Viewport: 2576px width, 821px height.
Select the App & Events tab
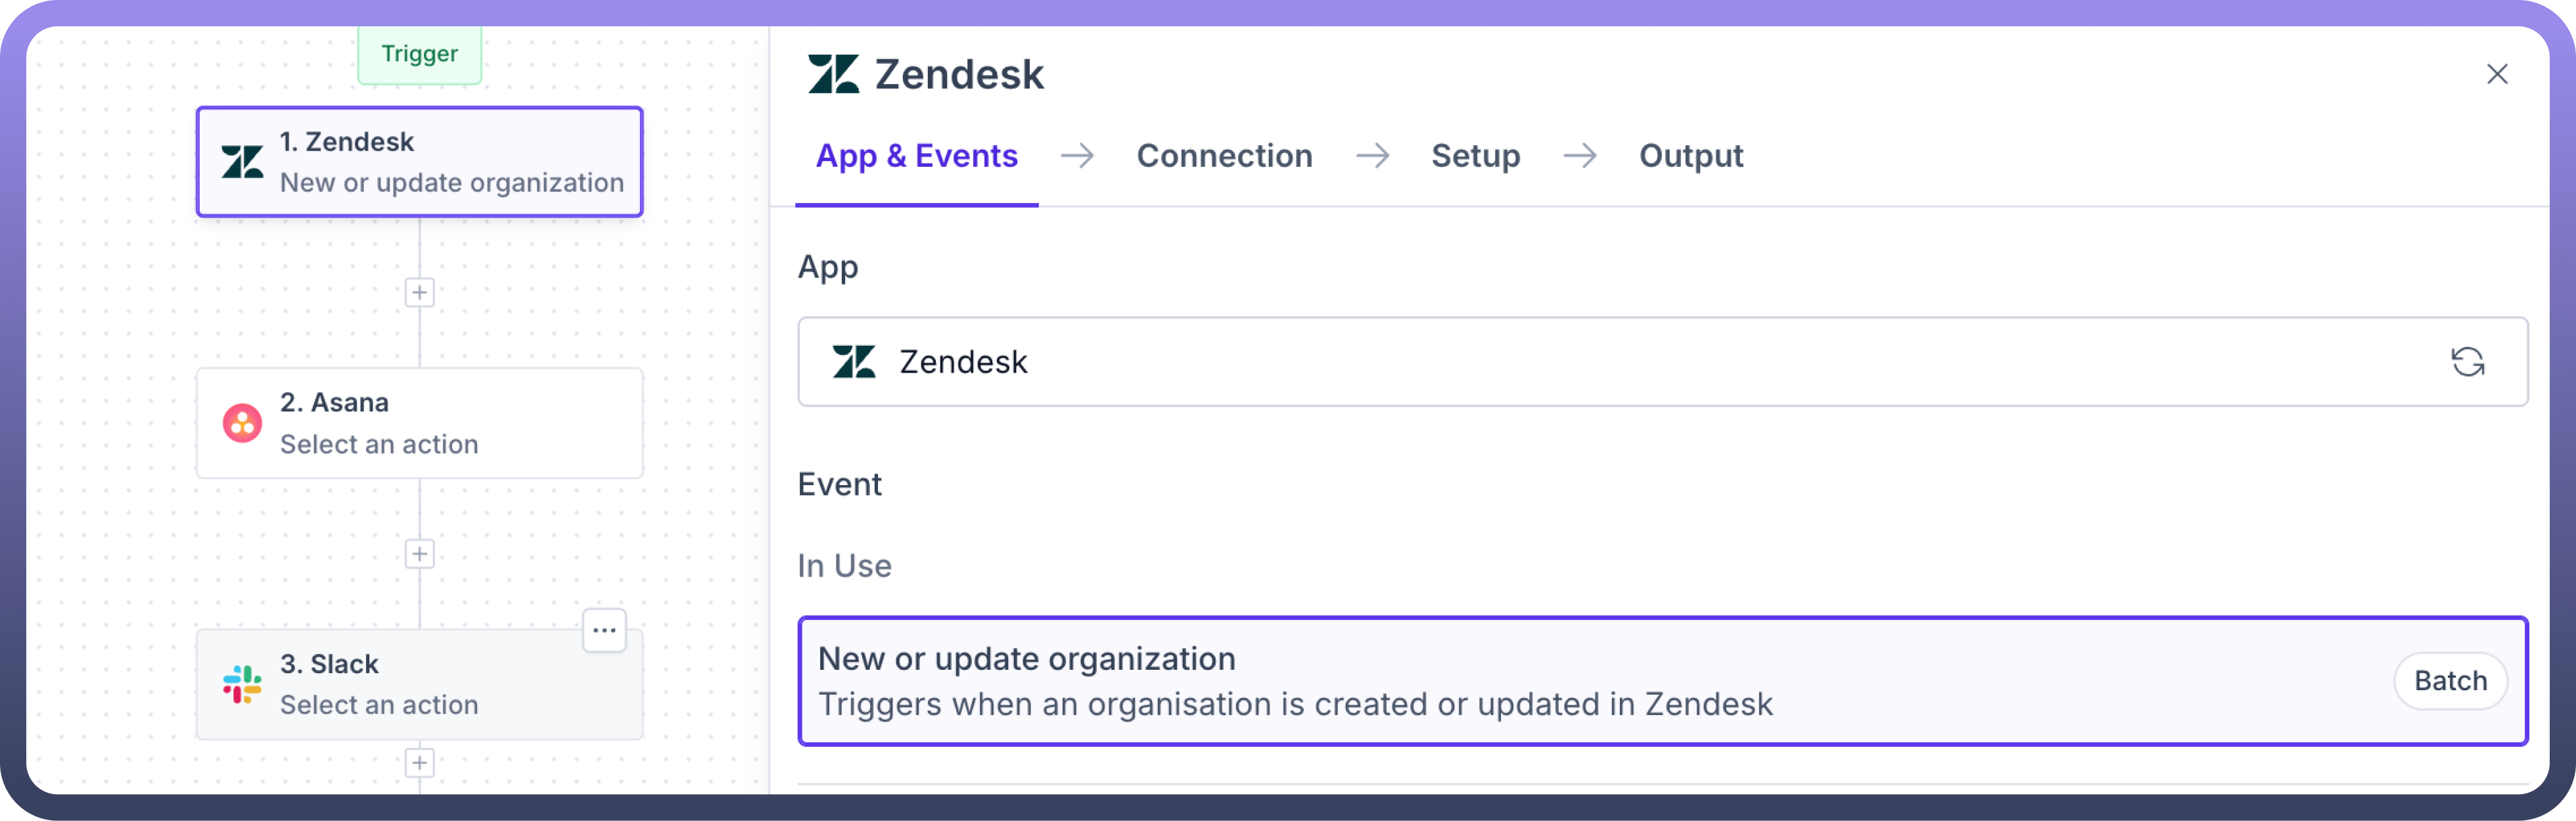click(916, 156)
